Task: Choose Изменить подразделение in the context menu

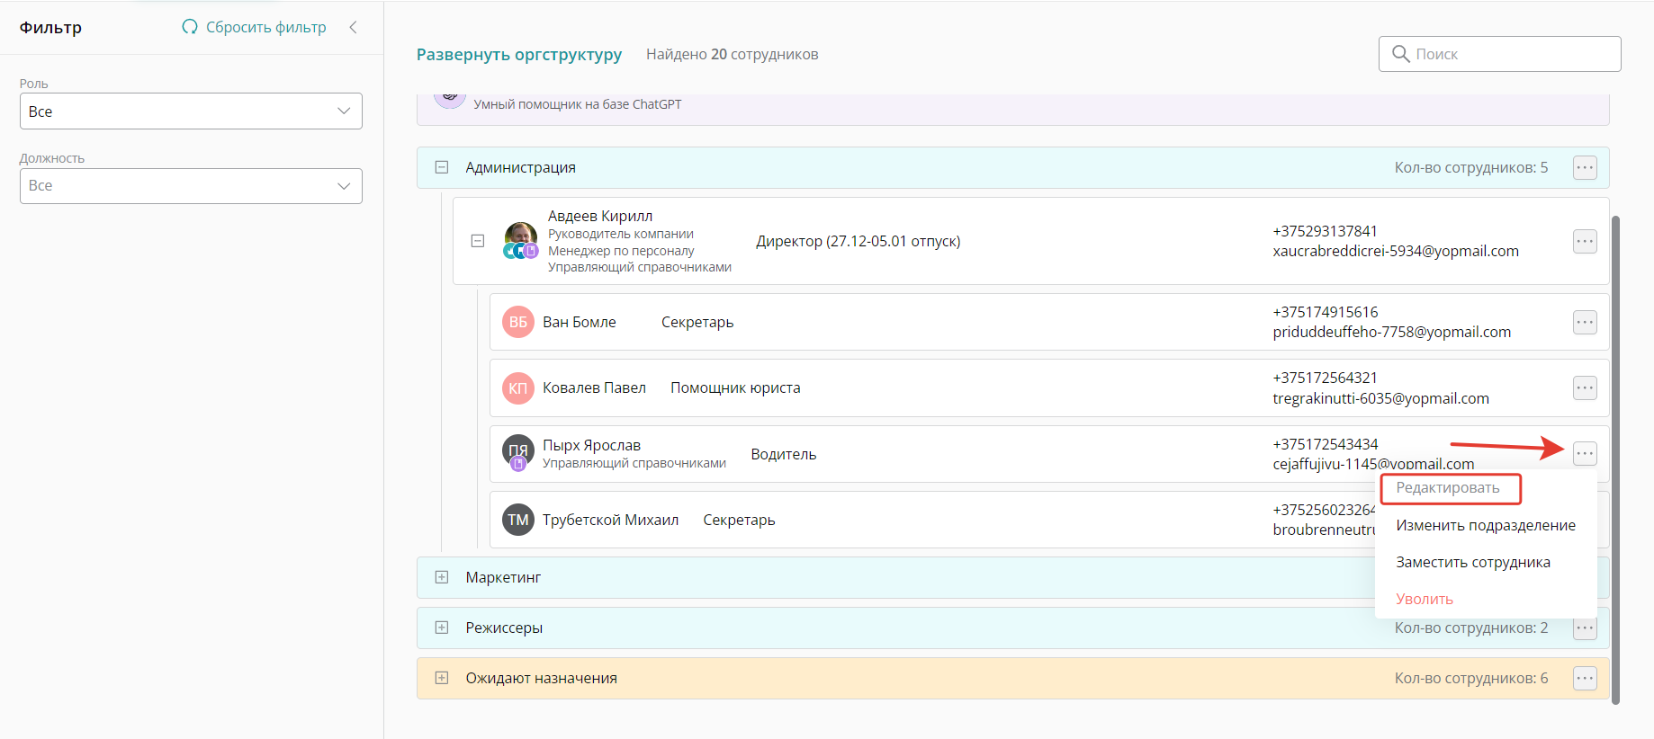Action: tap(1486, 525)
